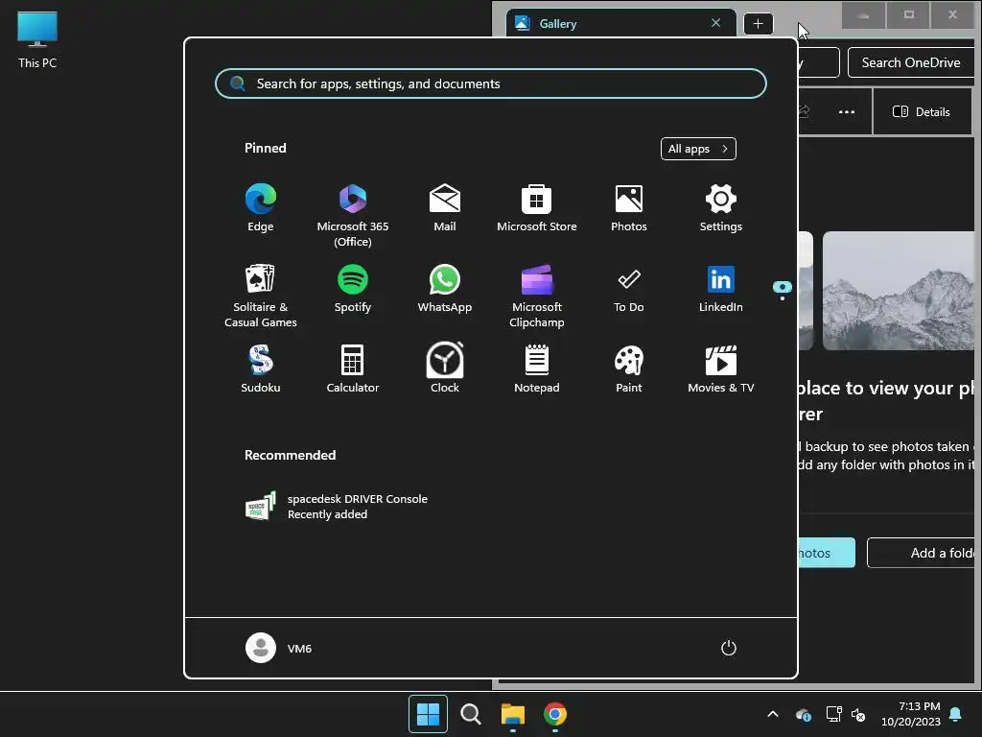Image resolution: width=982 pixels, height=737 pixels.
Task: Launch WhatsApp
Action: pyautogui.click(x=445, y=290)
